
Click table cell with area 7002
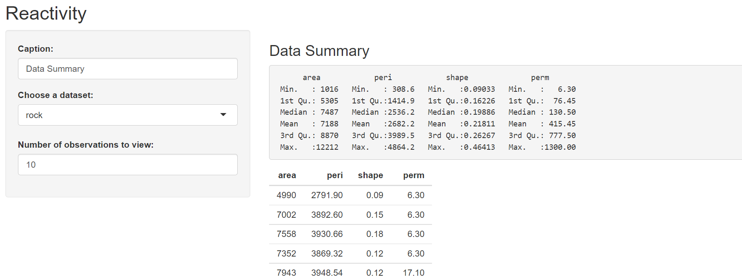pos(286,215)
